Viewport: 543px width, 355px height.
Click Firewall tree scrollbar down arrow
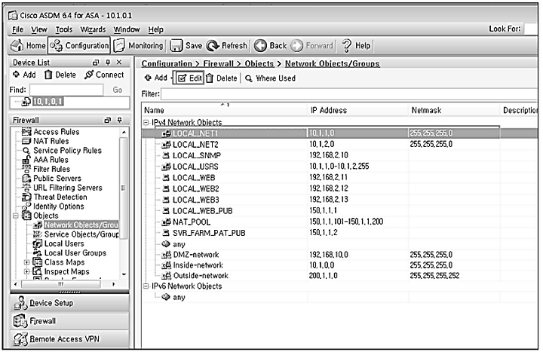coord(124,274)
